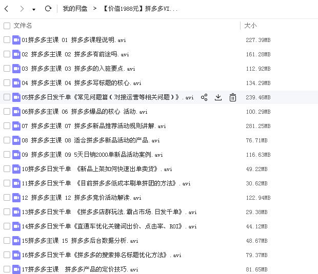Sort files by 文件名 column header
The height and width of the screenshot is (274, 318).
pos(23,26)
